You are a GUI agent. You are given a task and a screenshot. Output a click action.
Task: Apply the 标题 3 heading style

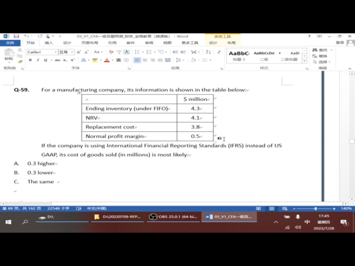coord(239,55)
